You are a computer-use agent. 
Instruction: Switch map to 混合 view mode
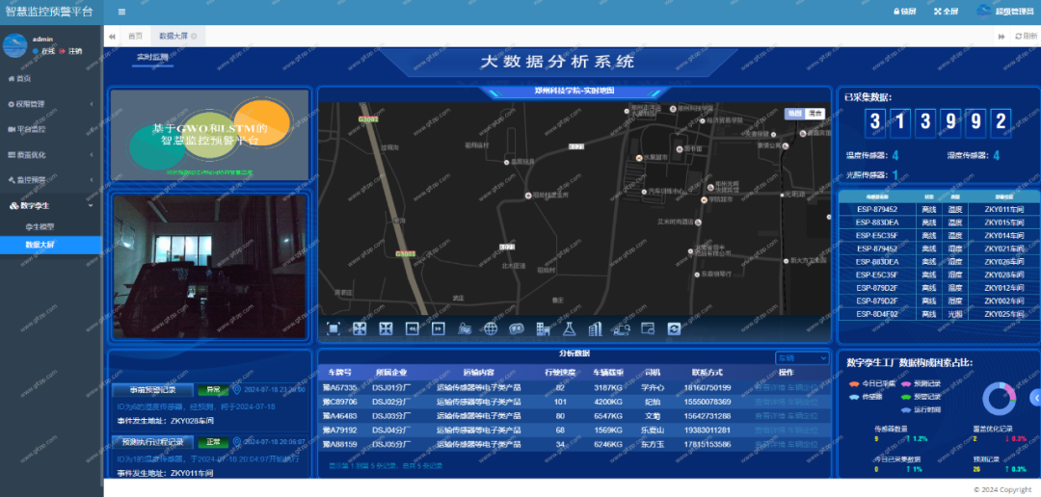point(814,114)
